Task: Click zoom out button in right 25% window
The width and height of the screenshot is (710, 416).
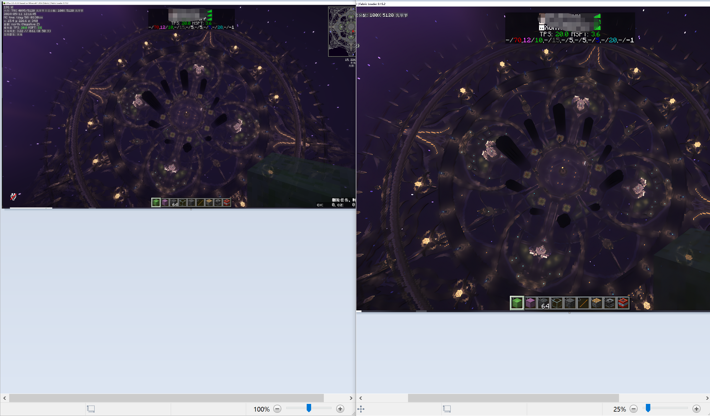Action: (x=633, y=409)
